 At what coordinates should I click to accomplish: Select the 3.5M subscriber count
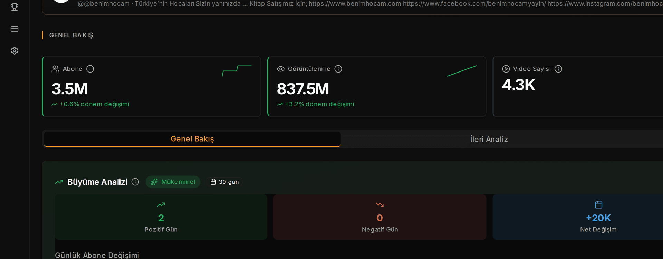click(70, 89)
